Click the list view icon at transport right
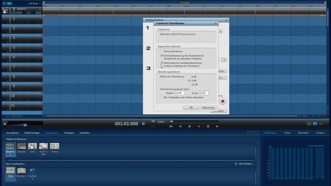Image resolution: width=331 pixels, height=186 pixels. point(321,124)
